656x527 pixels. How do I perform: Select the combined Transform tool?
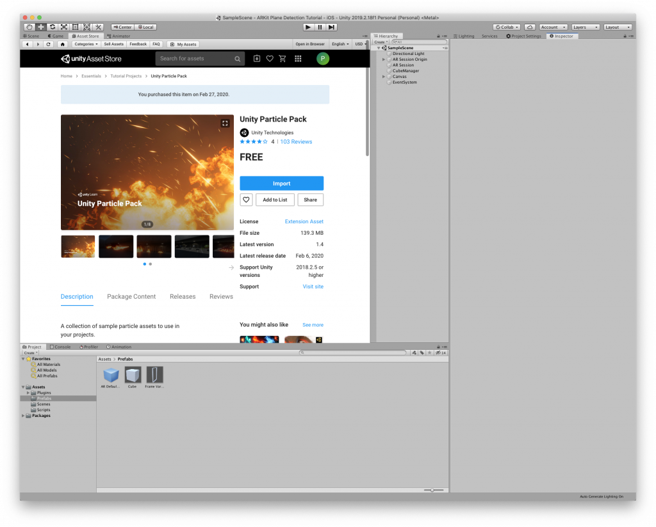click(86, 27)
